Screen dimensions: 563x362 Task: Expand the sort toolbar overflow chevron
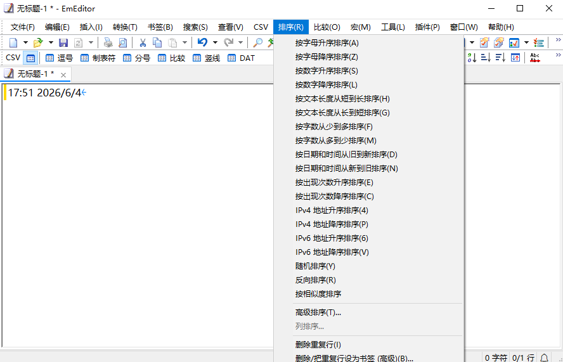pos(559,55)
